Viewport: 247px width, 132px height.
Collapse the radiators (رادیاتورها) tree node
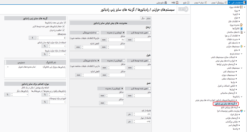(x=242, y=97)
